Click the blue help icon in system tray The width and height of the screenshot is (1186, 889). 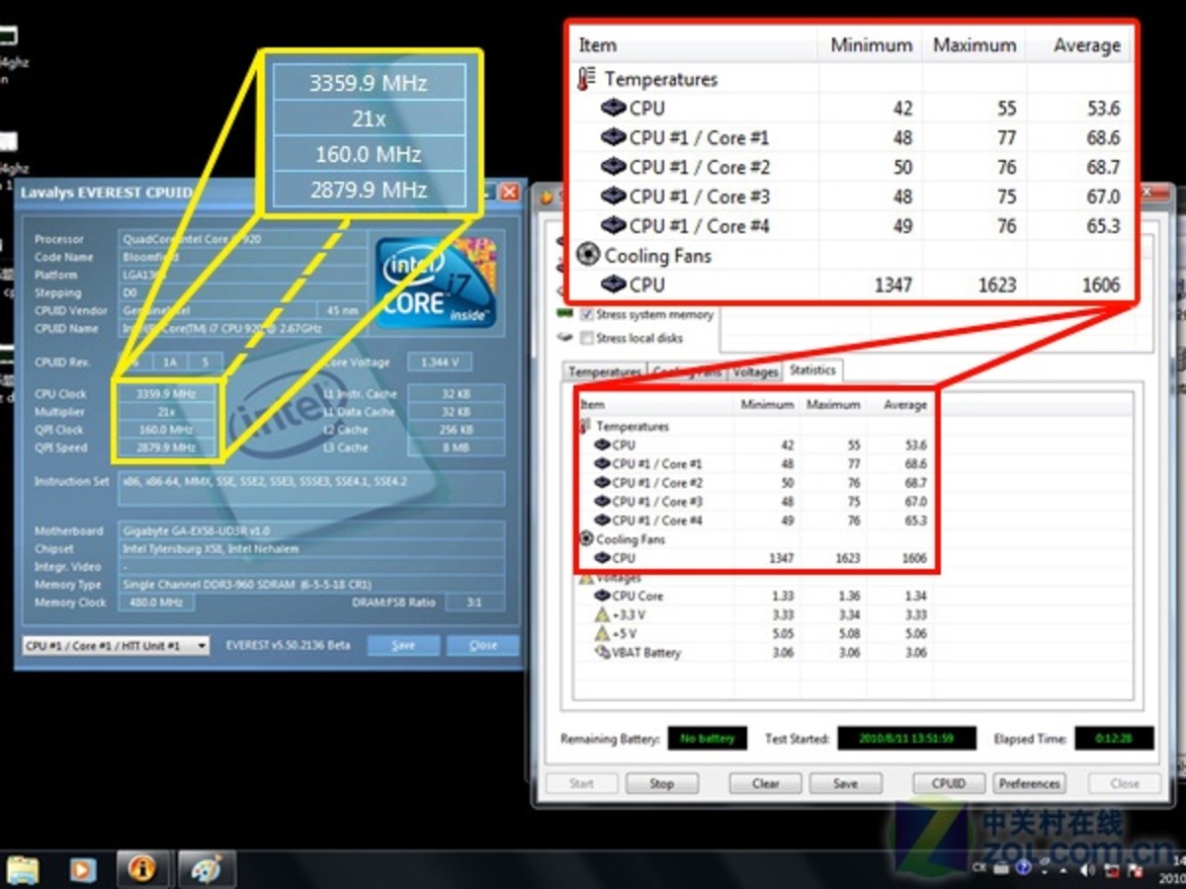coord(1023,868)
